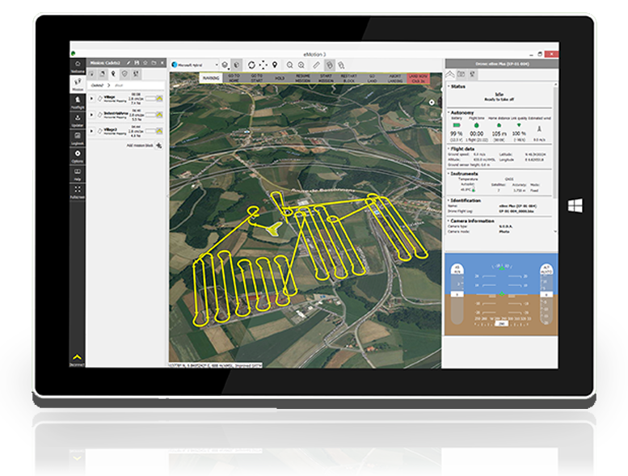Click the pan/move map arrows icon
The image size is (628, 476).
(x=263, y=65)
